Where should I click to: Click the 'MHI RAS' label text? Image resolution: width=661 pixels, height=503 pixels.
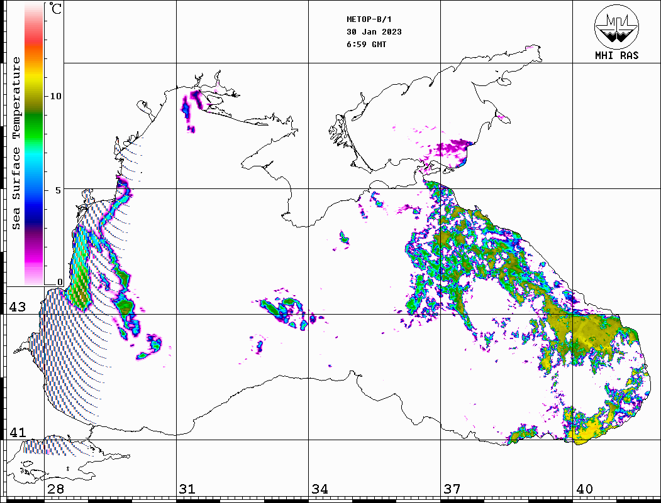click(616, 55)
